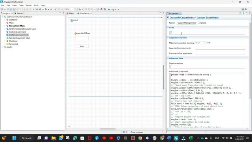Image resolution: width=252 pixels, height=142 pixels.
Task: Click the Stop model toolbar icon
Action: 51,9
